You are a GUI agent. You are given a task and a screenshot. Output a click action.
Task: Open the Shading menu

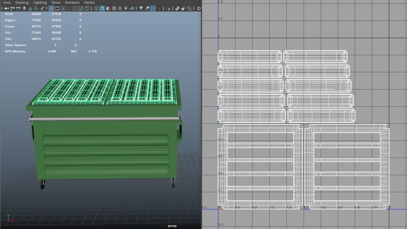[x=22, y=2]
